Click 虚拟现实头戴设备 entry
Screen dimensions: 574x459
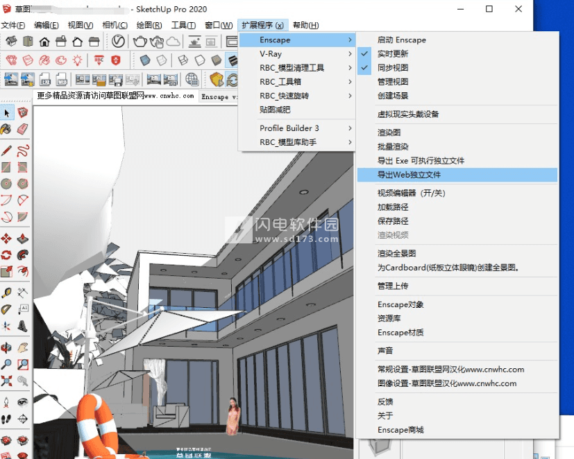pos(457,114)
